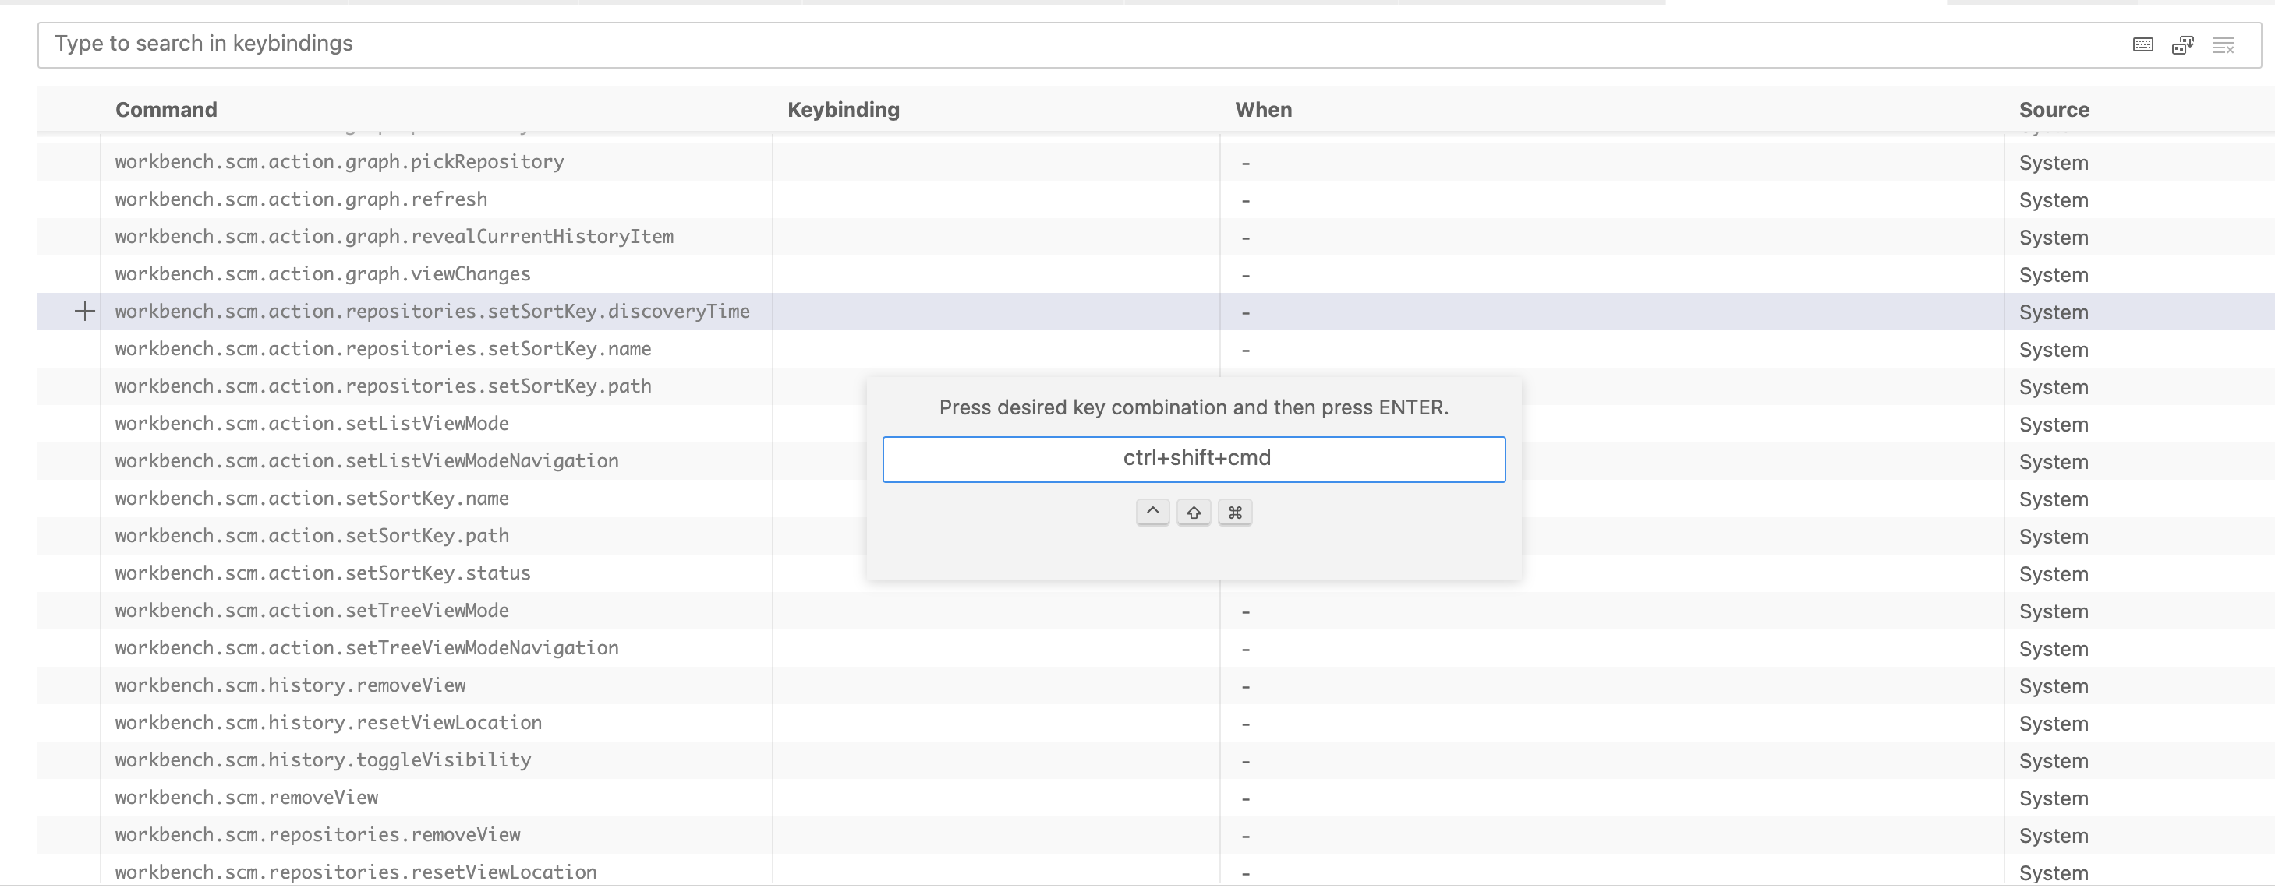Select workbench.scm.action.graph.viewChanges row
This screenshot has height=888, width=2275.
pos(322,274)
